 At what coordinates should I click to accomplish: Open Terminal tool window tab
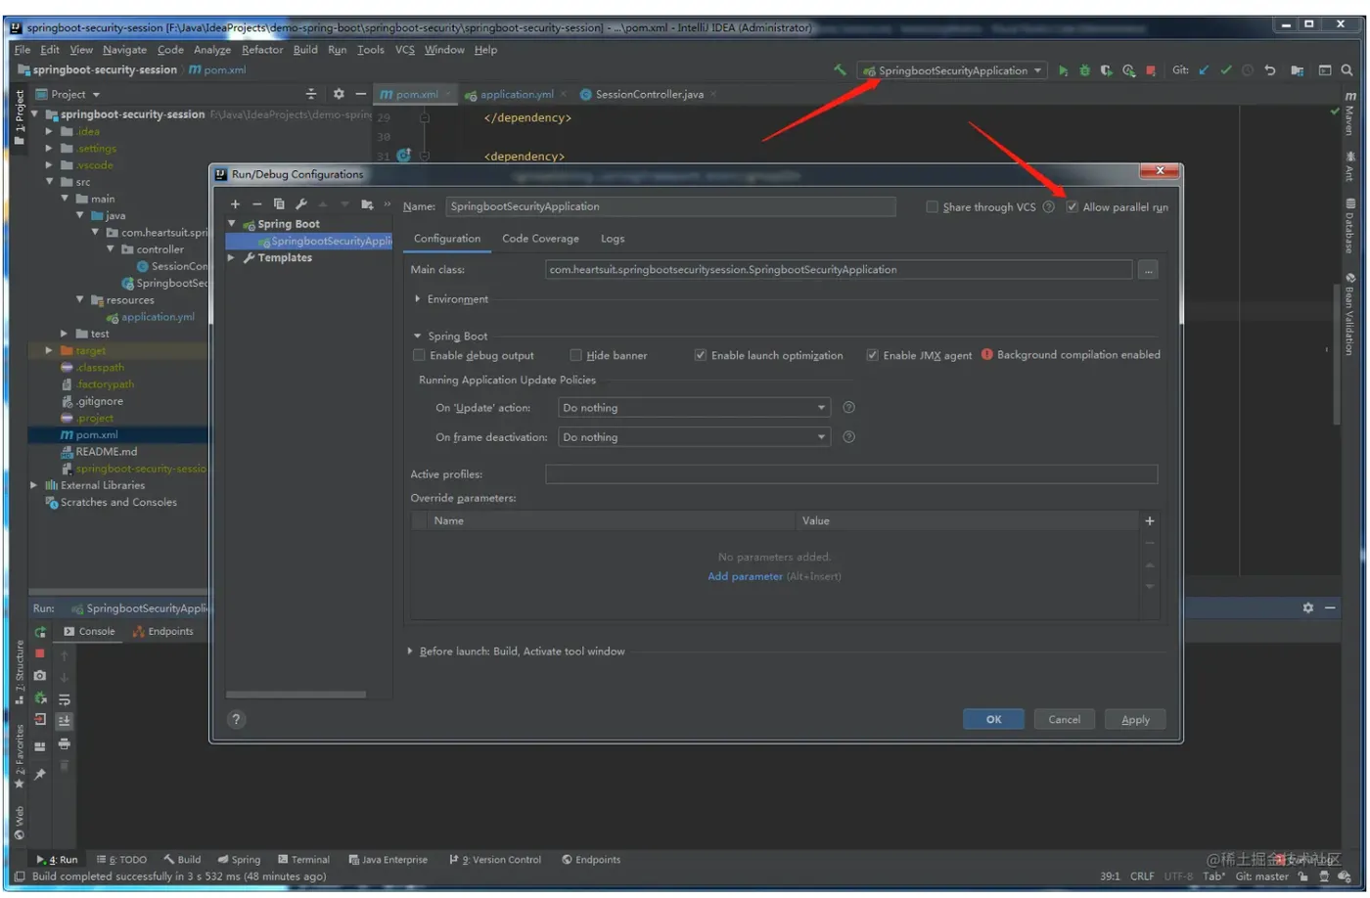[x=304, y=860]
